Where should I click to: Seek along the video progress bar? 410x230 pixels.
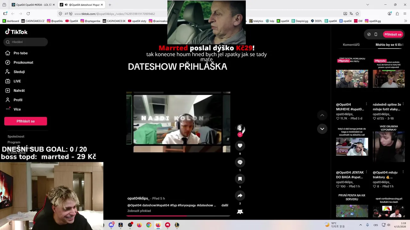coord(178,216)
